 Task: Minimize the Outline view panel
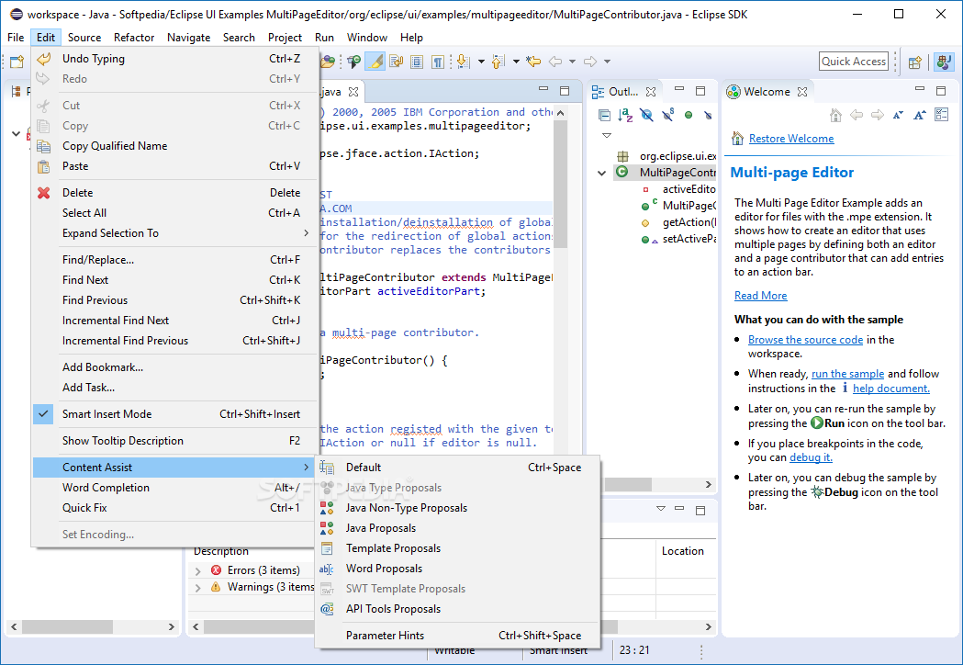(x=679, y=90)
